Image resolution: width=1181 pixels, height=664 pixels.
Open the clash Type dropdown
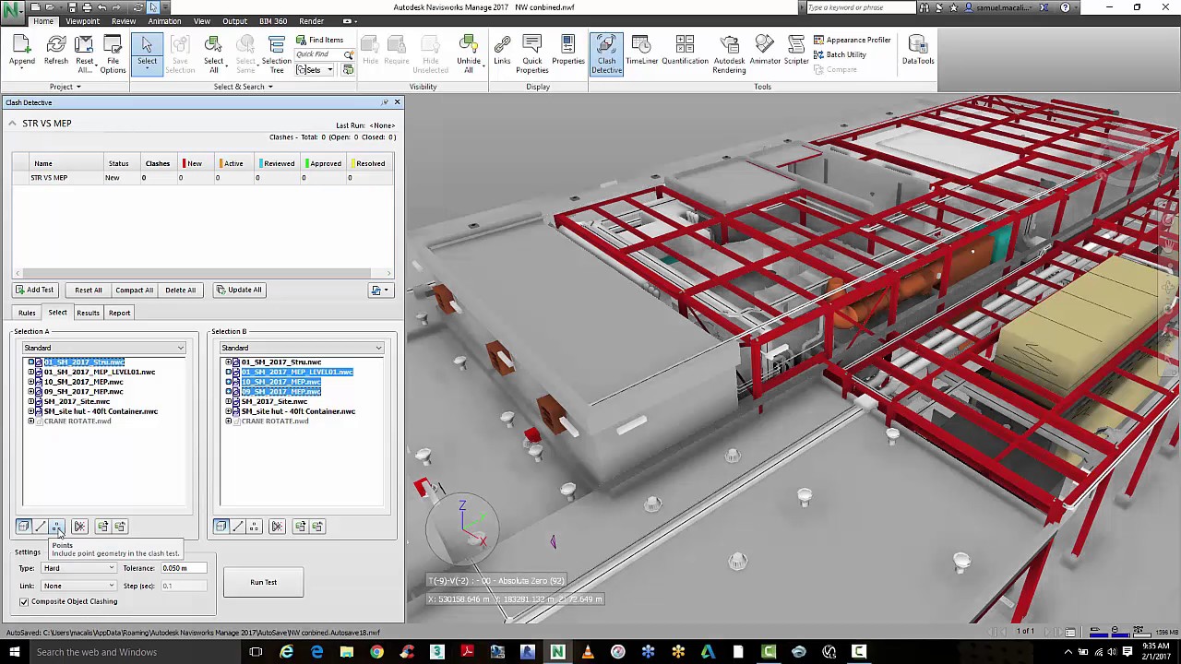(78, 568)
